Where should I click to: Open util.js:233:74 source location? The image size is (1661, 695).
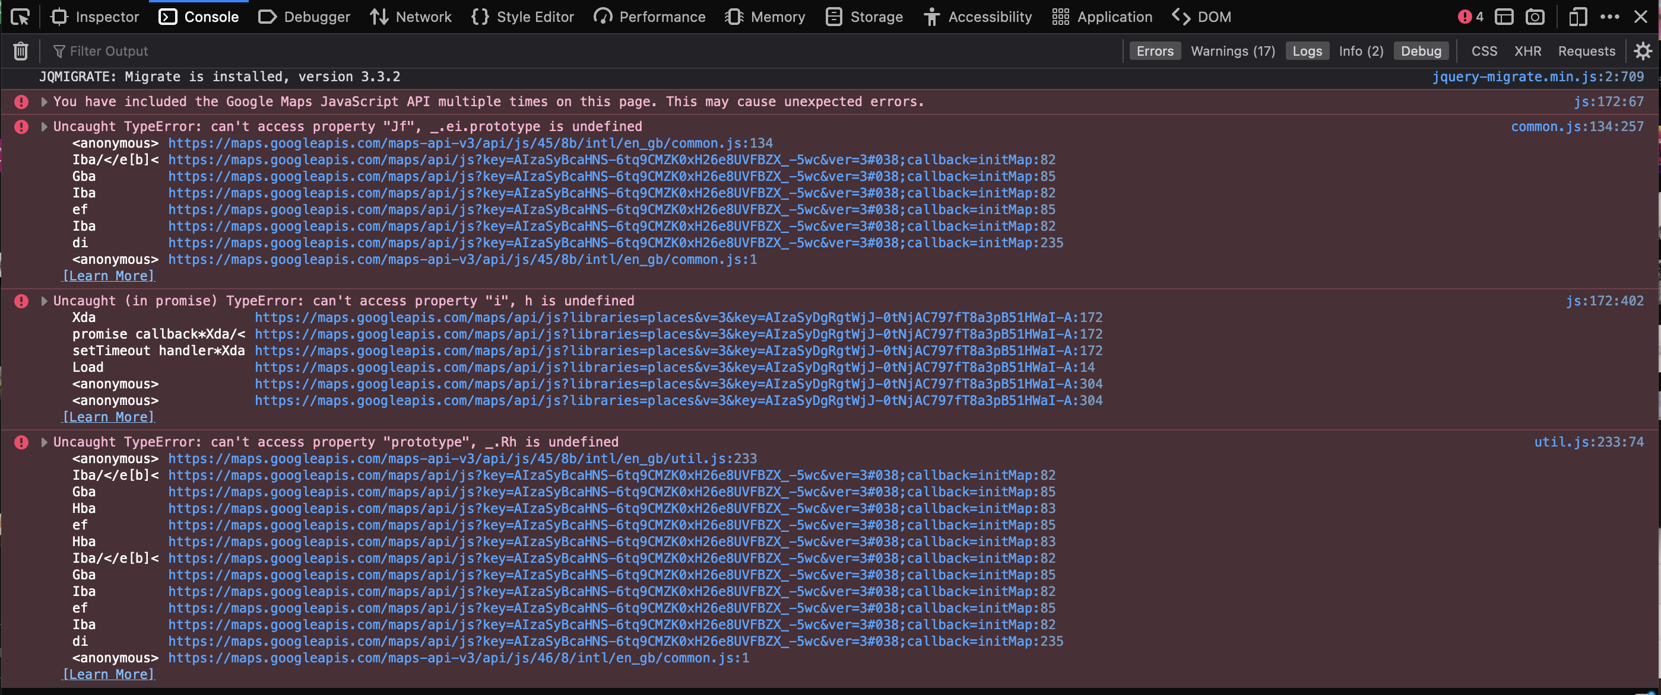coord(1589,442)
